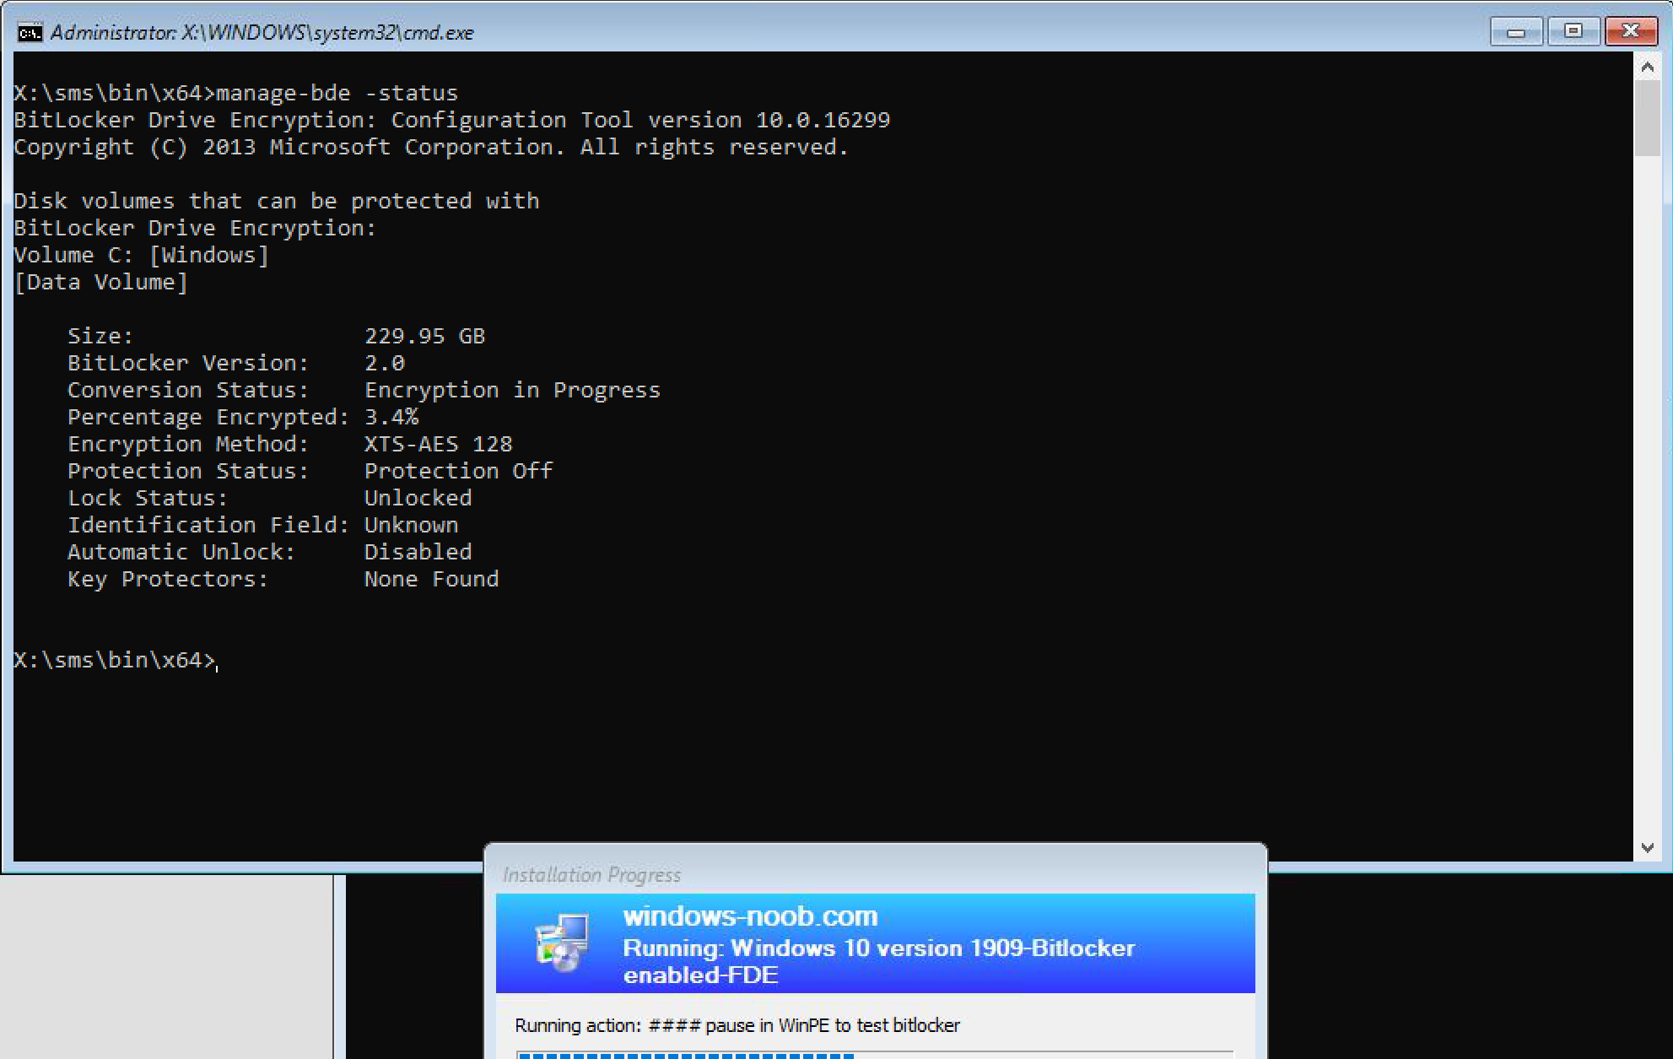
Task: Maximize the Administrator cmd.exe window
Action: point(1573,32)
